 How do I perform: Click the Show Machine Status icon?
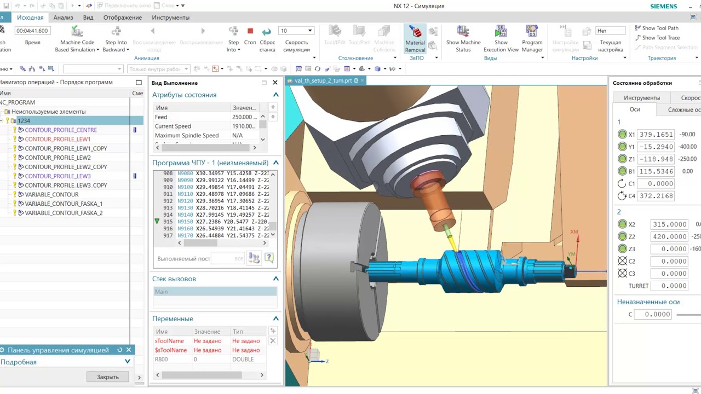[463, 31]
